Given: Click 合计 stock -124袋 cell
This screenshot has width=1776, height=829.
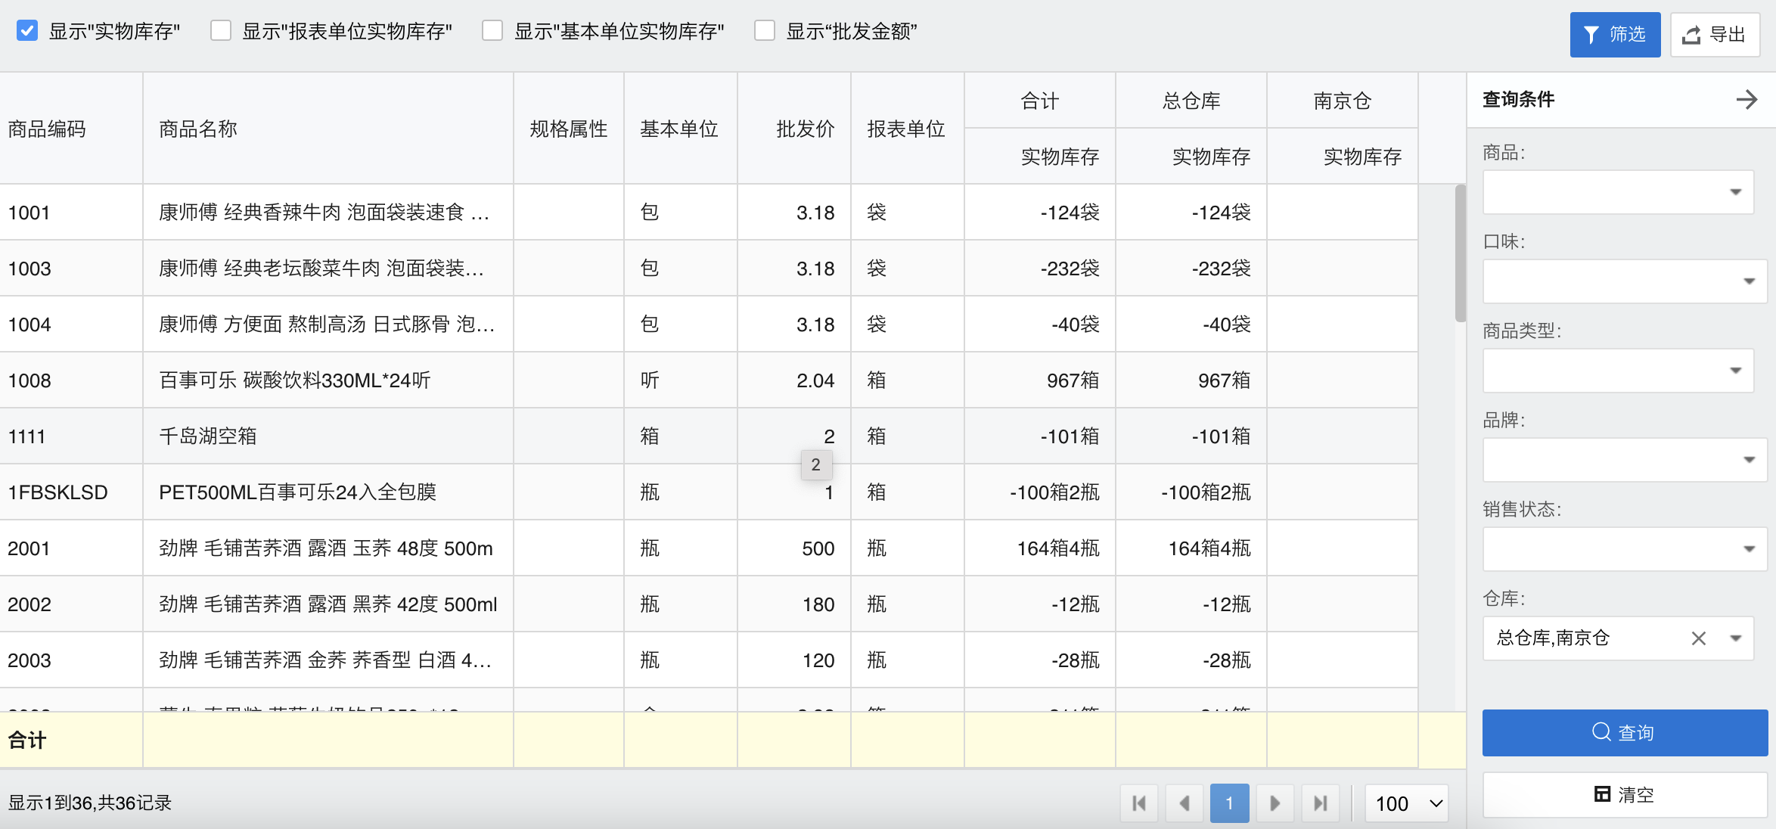Looking at the screenshot, I should [1040, 213].
